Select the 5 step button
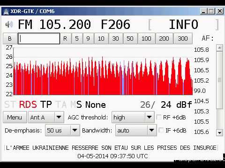Viewport: 225px width, 168px height. tap(77, 38)
